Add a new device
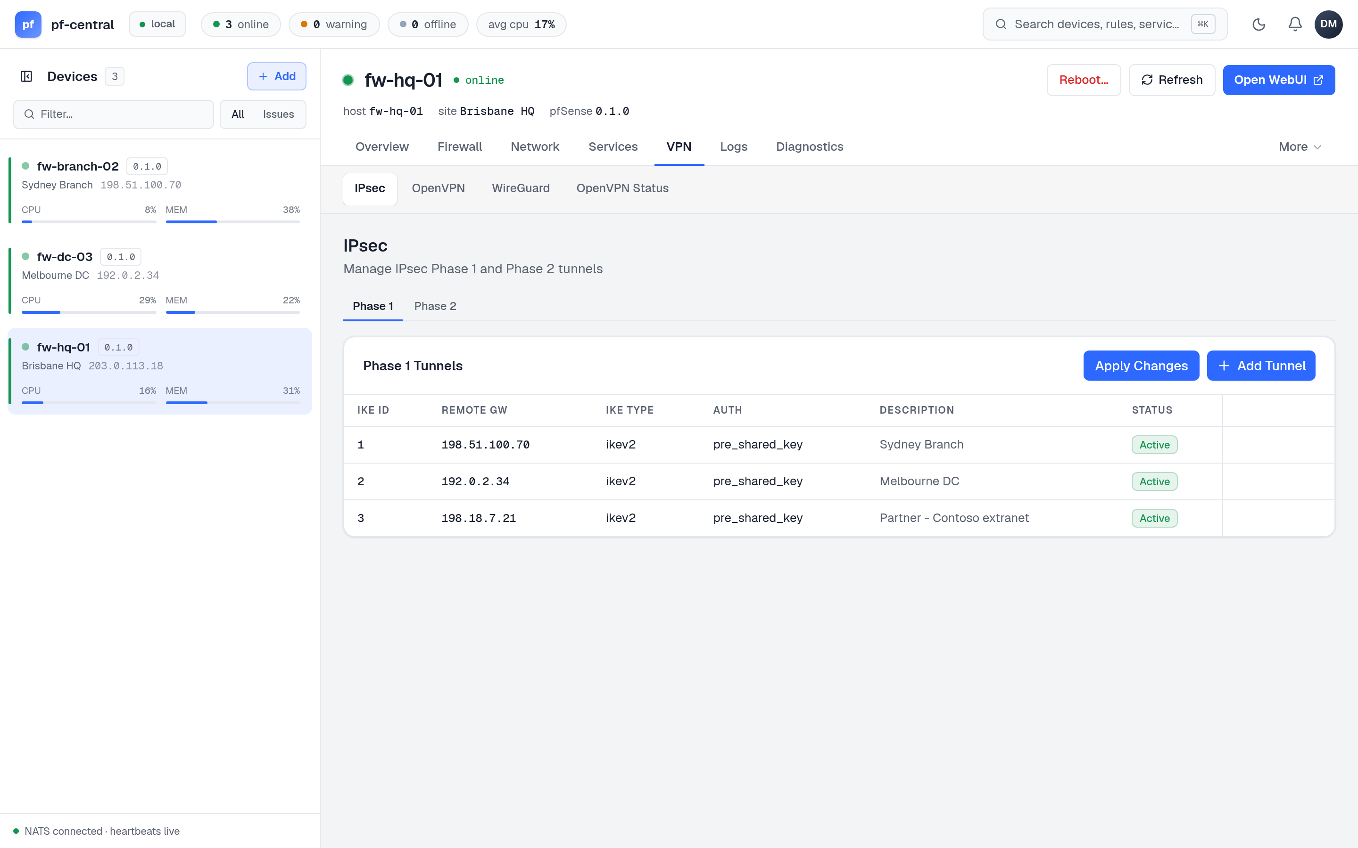The height and width of the screenshot is (848, 1358). 277,76
